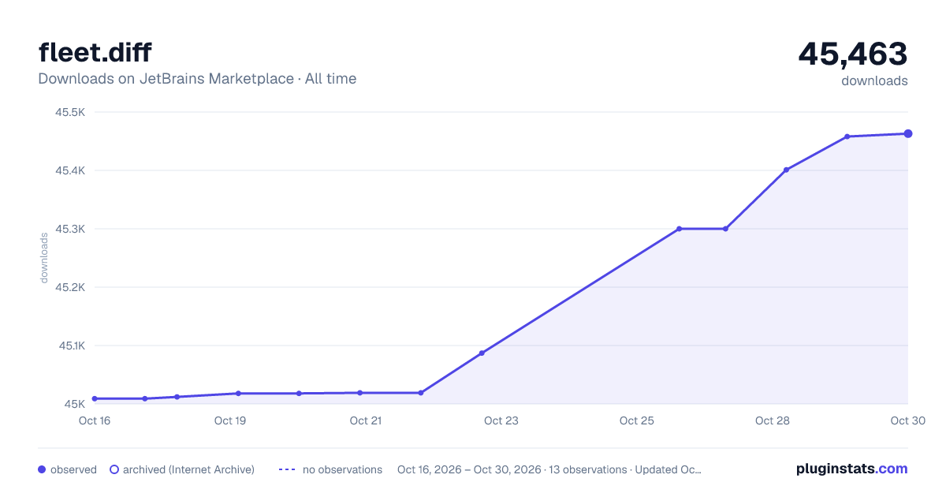
Task: Click the vertical 'downloads' y-axis title
Action: coord(44,258)
